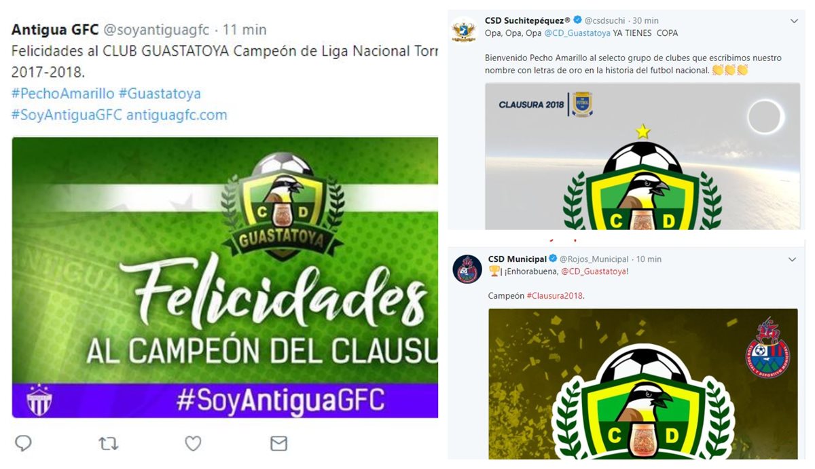This screenshot has width=815, height=469.
Task: Visit the antiguagfc.com link
Action: 177,115
